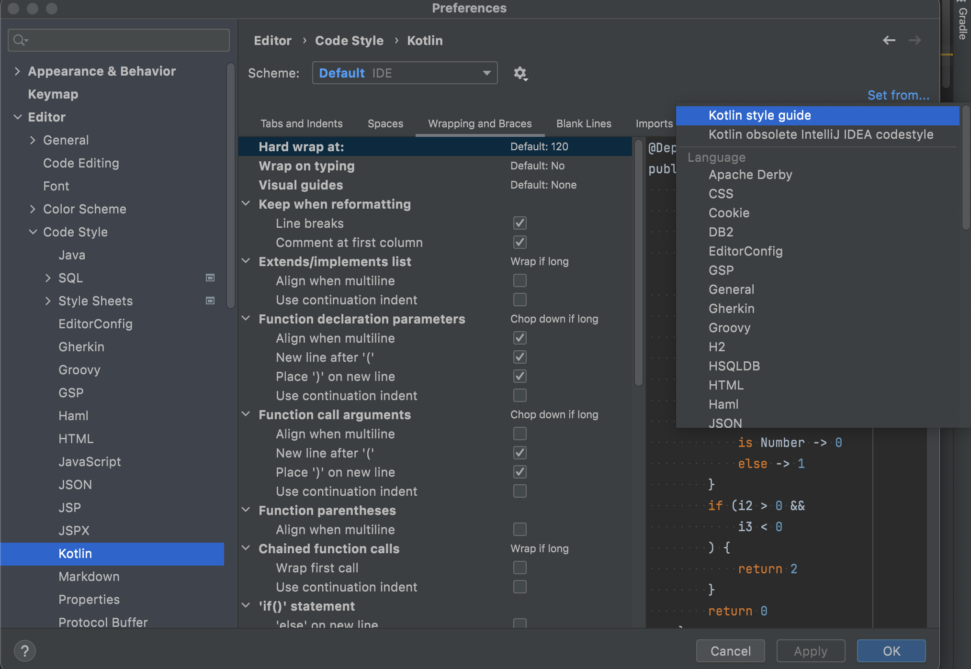Click the project-level marker icon beside SQL
Screen dimensions: 971x669
(x=210, y=278)
